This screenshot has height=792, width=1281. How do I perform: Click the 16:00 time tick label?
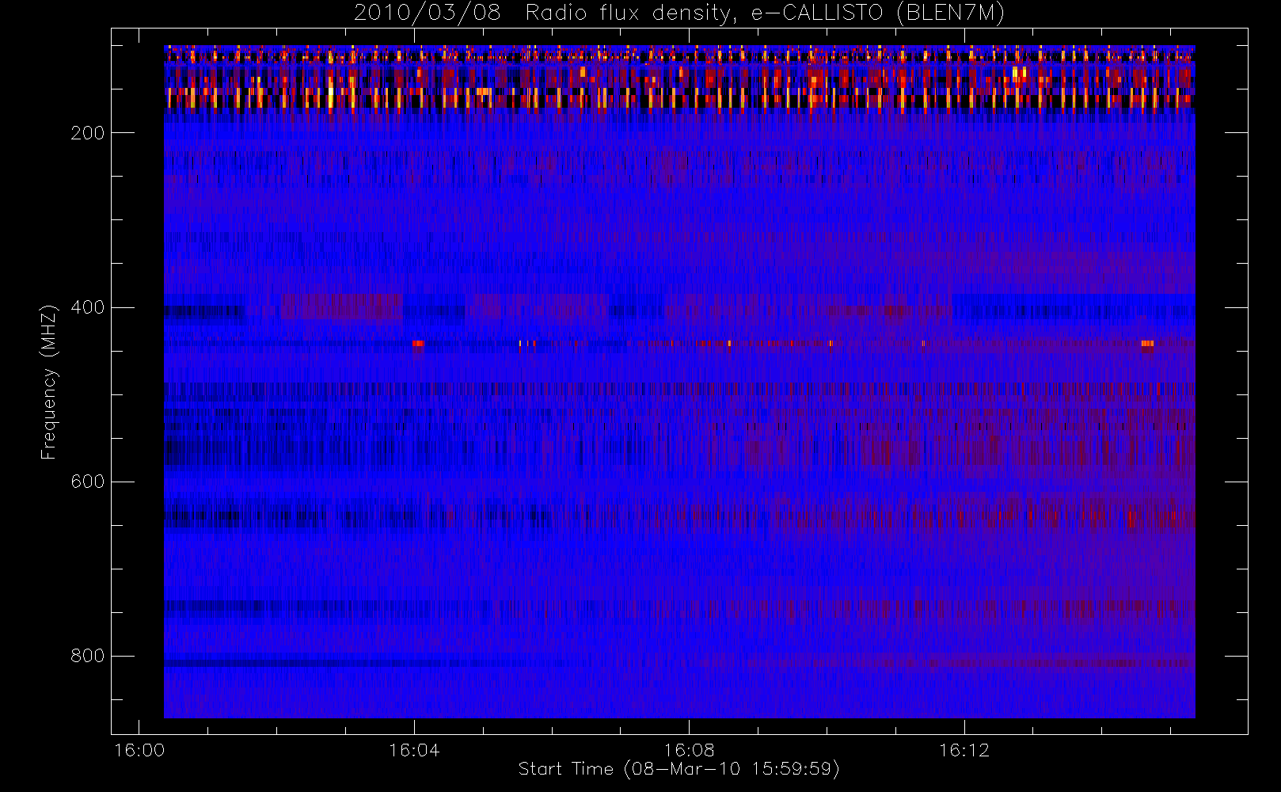pos(139,750)
